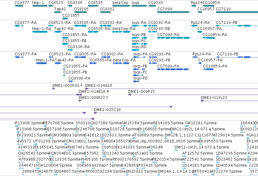Select the CG9306-RA transcript label
Screen dimensions: 258x176
point(79,47)
